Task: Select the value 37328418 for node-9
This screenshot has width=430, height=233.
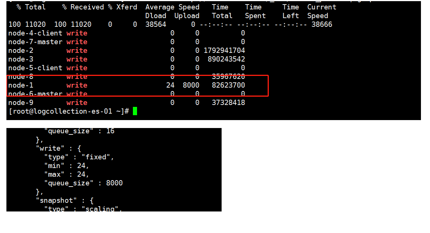Action: [228, 103]
